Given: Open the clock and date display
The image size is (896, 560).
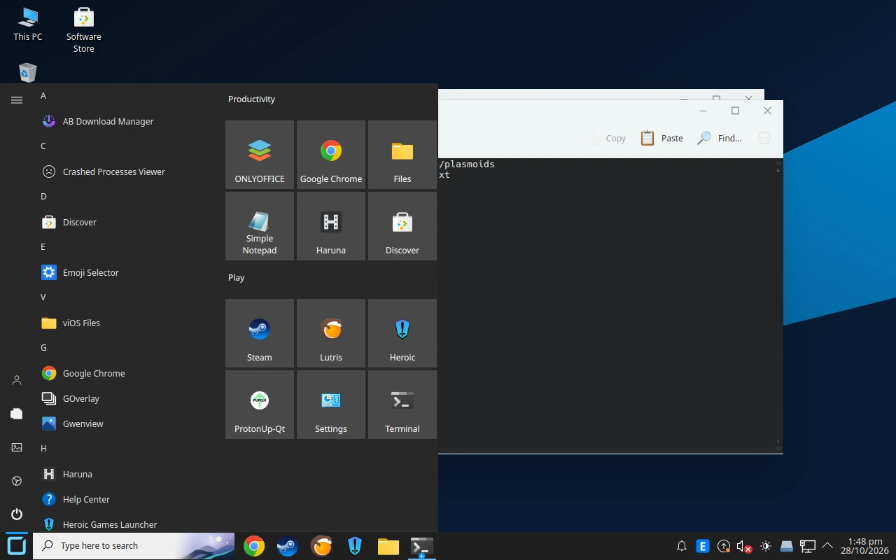Looking at the screenshot, I should coord(865,546).
